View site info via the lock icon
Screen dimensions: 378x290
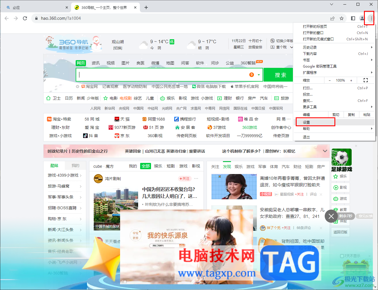[36, 18]
